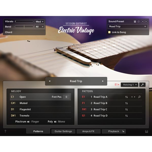Select the D#1 Tremolo articulation
This screenshot has height=152, width=152.
(41, 116)
